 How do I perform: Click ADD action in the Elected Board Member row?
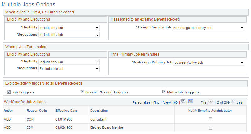pos(7,128)
